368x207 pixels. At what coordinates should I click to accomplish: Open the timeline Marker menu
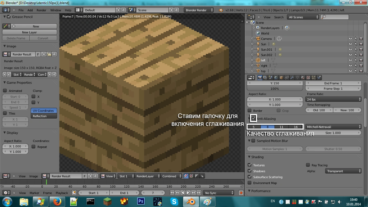(34, 193)
